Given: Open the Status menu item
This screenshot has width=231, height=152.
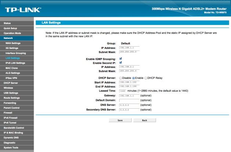Looking at the screenshot, I should pyautogui.click(x=17, y=23).
